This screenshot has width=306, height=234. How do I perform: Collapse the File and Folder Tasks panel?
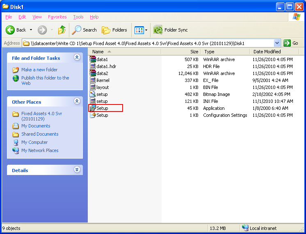click(x=77, y=58)
